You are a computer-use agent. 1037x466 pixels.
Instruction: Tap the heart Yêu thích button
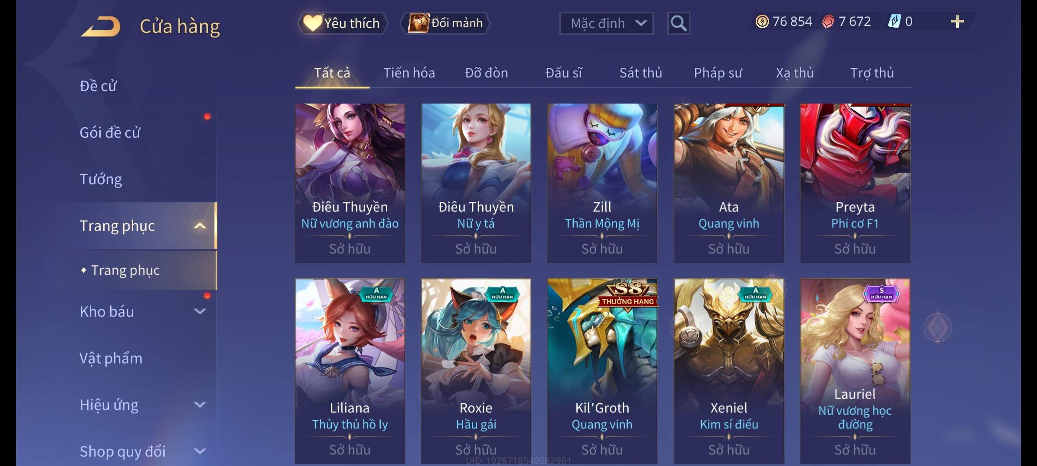342,23
